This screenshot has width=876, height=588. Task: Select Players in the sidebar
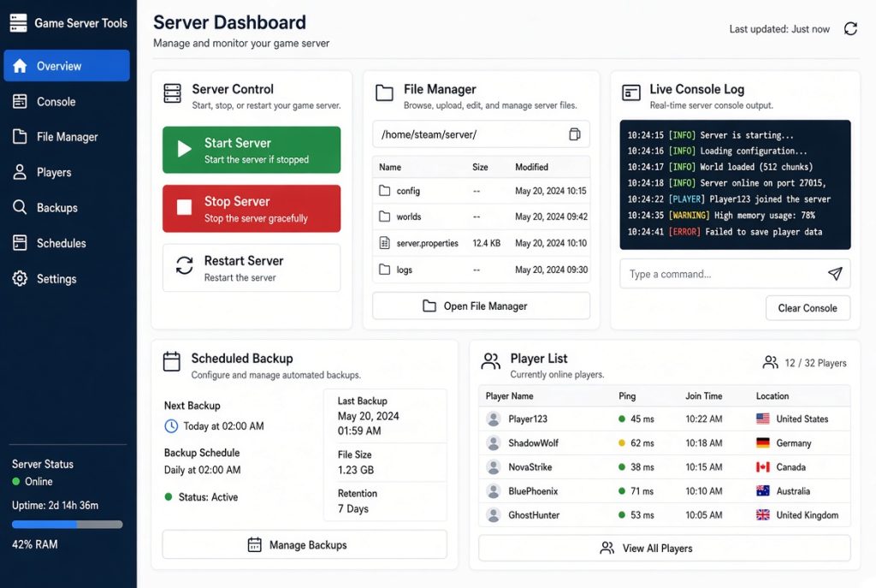point(67,172)
